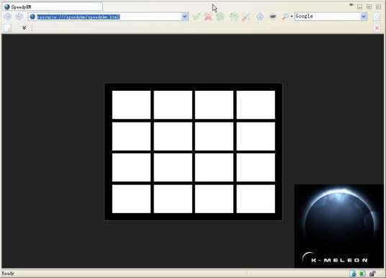Stop loading with the red X icon
Viewport: 386px width, 278px height.
click(208, 17)
